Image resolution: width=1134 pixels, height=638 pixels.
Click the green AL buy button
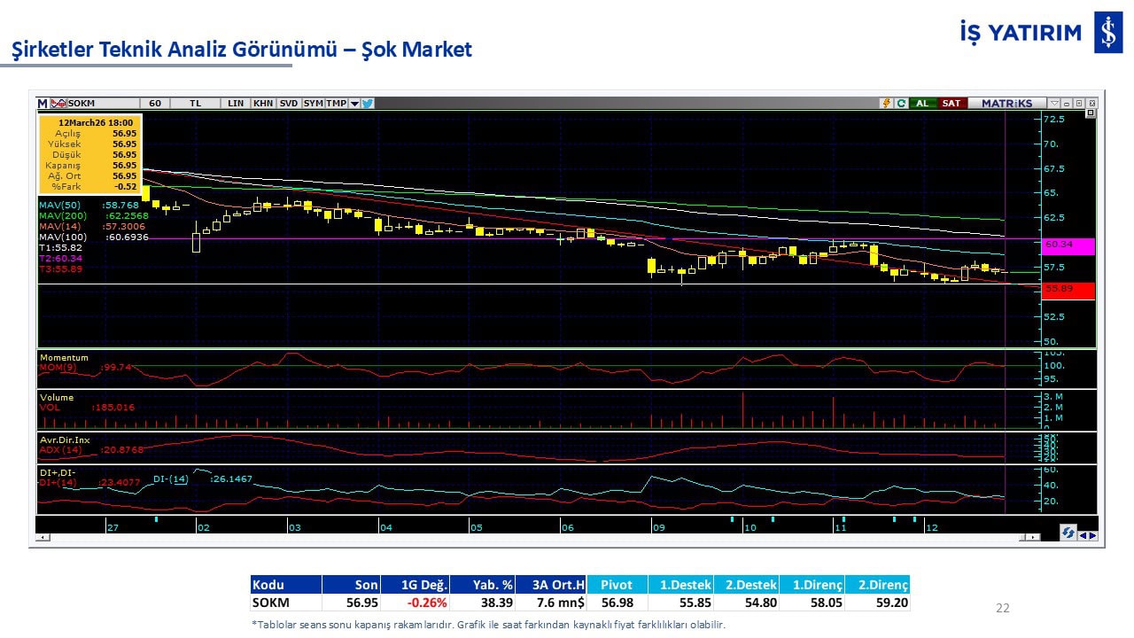[x=922, y=103]
